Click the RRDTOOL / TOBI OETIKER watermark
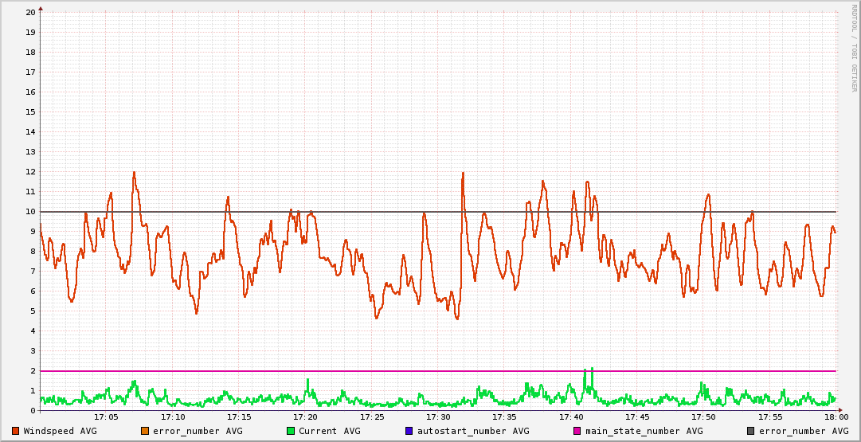861x442 pixels. pyautogui.click(x=854, y=48)
